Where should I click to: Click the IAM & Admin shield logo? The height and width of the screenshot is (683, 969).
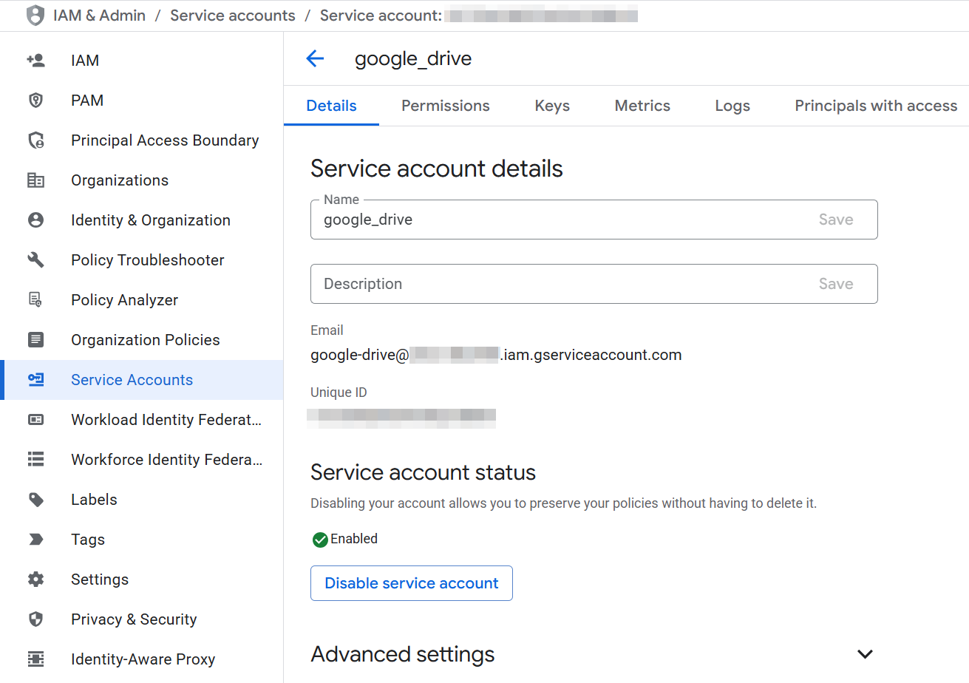tap(35, 15)
